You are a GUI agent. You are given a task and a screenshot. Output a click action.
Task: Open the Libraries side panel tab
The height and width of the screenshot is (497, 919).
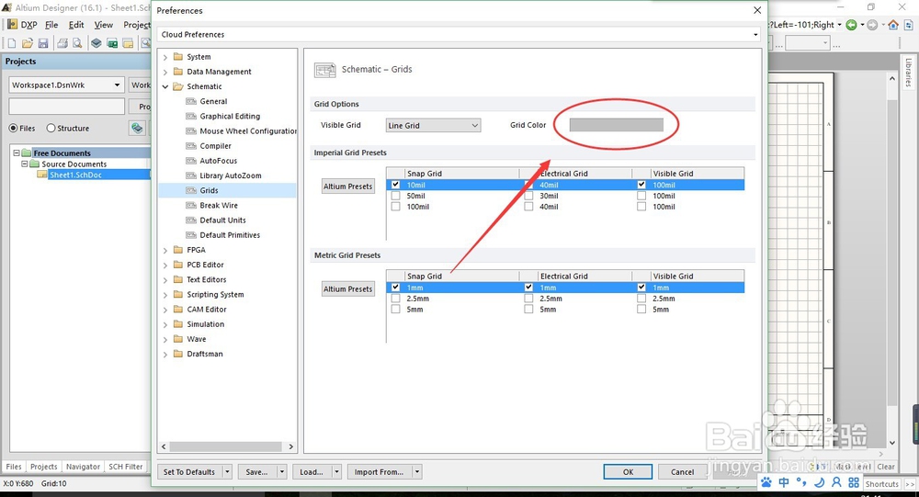click(909, 73)
